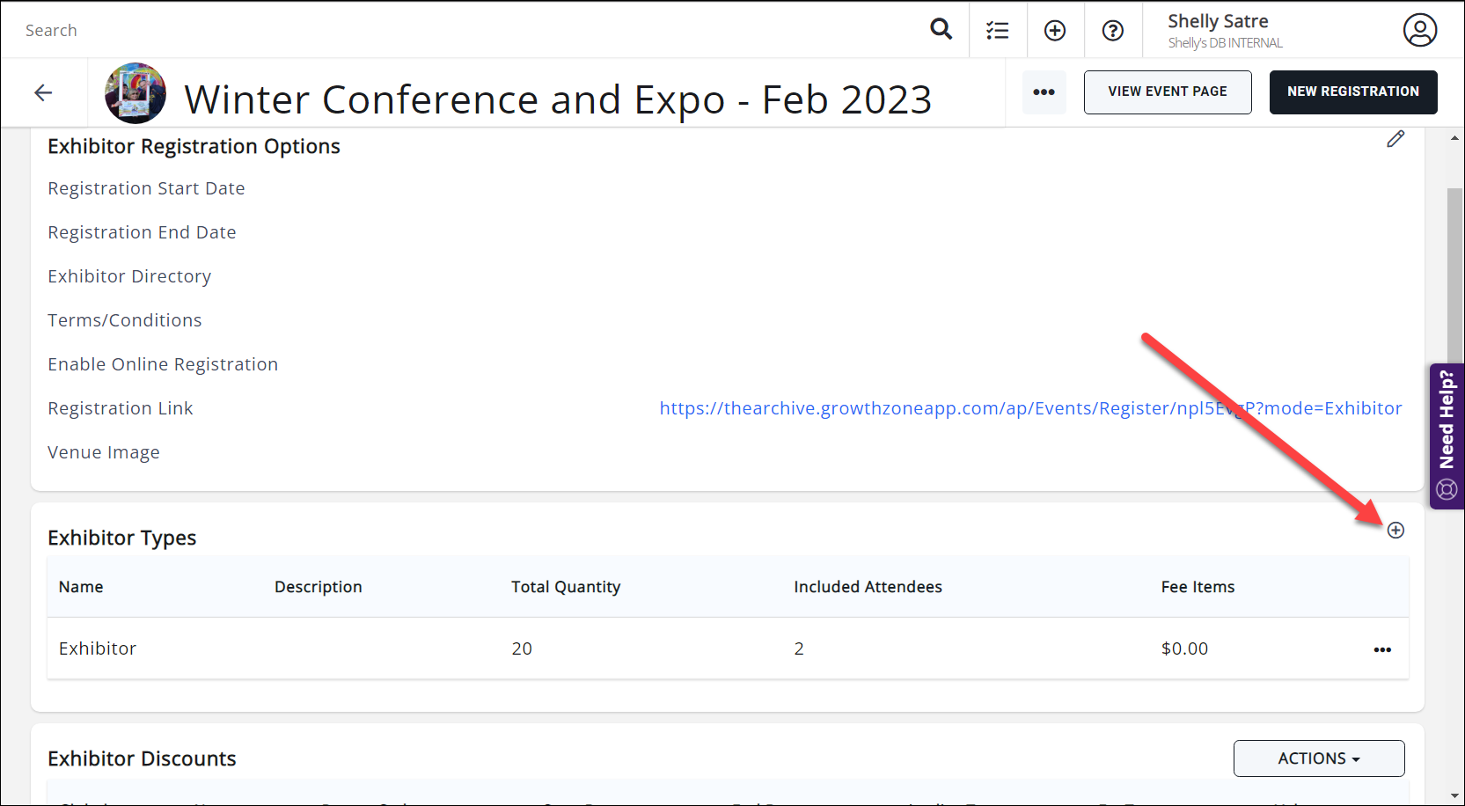Open the user profile avatar icon

[1419, 30]
